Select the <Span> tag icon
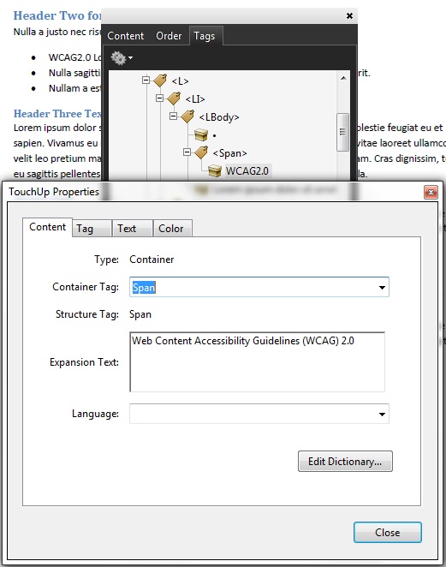The height and width of the screenshot is (567, 446). [x=201, y=152]
